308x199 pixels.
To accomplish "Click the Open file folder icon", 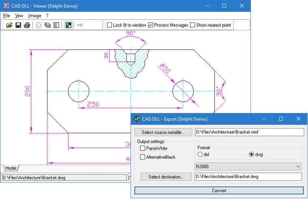I will [9, 25].
